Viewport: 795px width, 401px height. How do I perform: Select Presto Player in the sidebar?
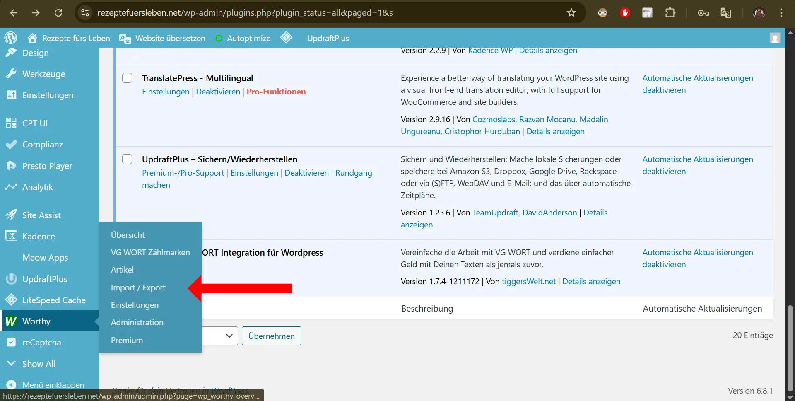(47, 166)
